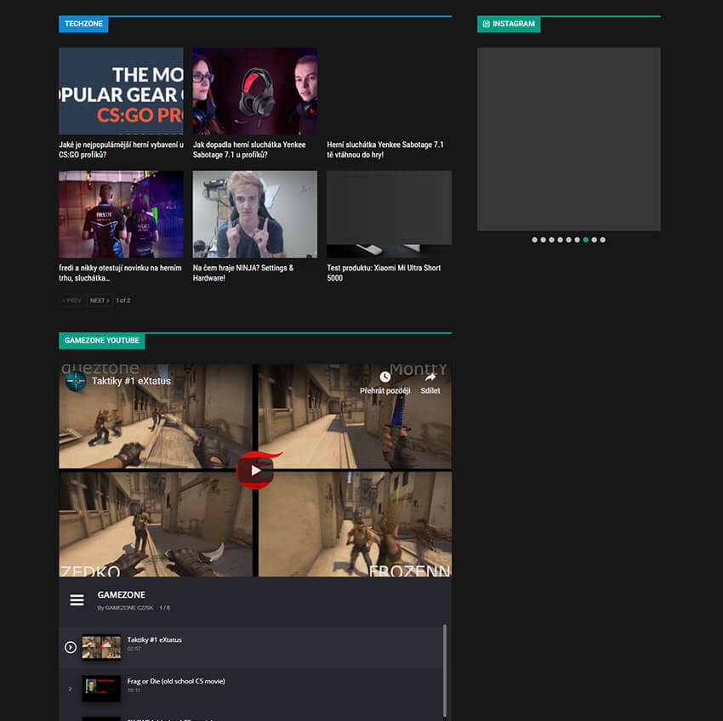Click the Instagram carousel image placeholder
The image size is (723, 721).
pos(568,139)
